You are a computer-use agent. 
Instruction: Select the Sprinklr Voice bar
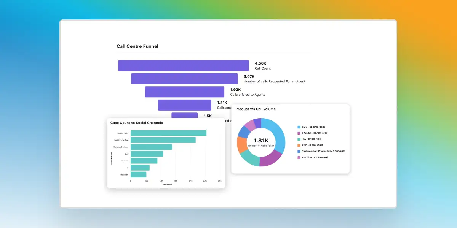(x=168, y=133)
